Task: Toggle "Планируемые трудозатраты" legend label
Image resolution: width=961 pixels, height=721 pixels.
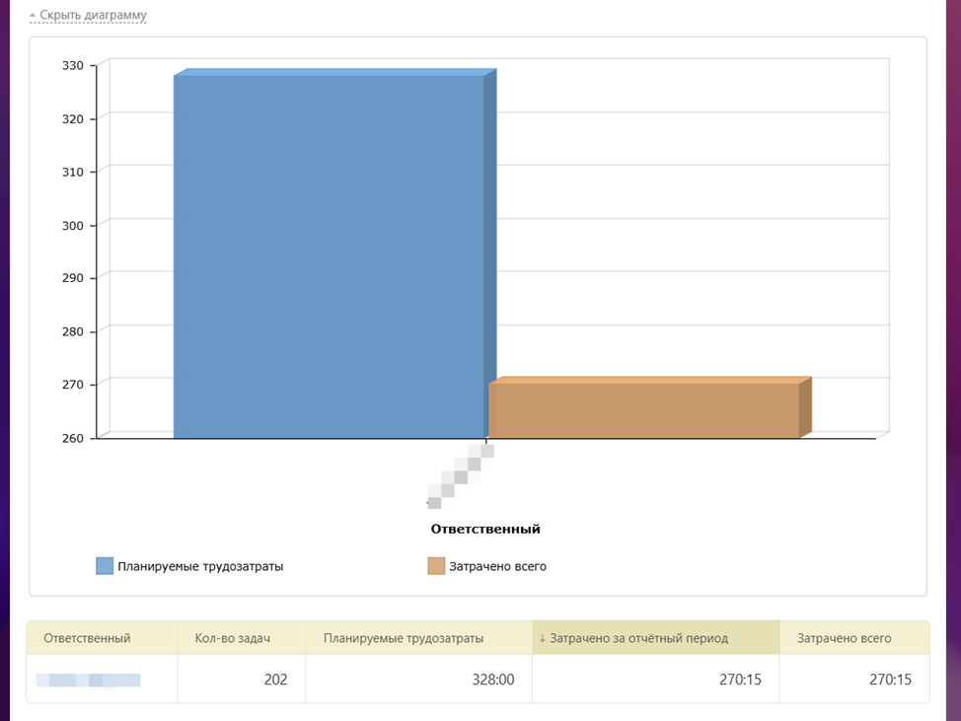Action: [x=200, y=566]
